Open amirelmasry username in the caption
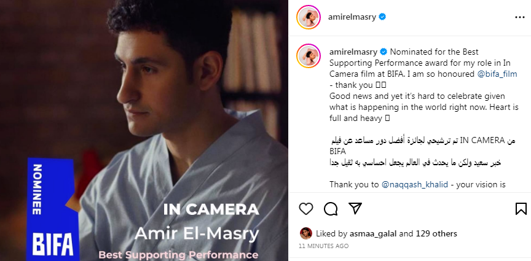Viewport: 531px width, 261px height. [x=353, y=52]
